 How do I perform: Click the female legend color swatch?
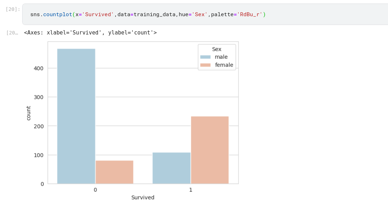pos(205,65)
